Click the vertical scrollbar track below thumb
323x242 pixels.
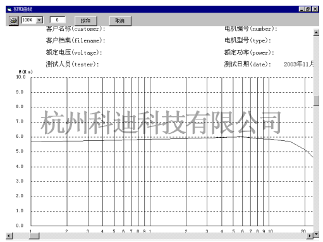(x=316, y=169)
